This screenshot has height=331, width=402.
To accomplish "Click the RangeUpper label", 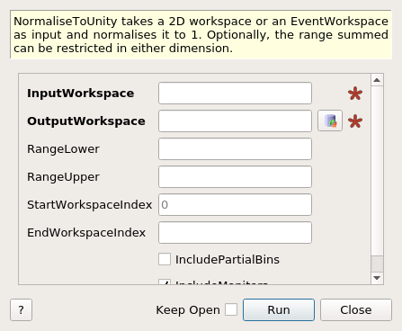I will (63, 177).
